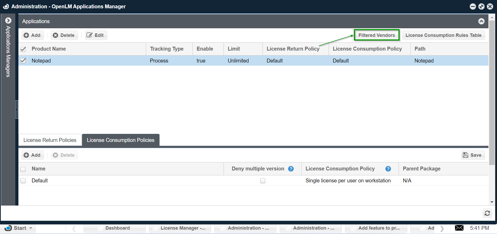Uncheck the Notepad row checkbox
The height and width of the screenshot is (234, 497).
[23, 61]
